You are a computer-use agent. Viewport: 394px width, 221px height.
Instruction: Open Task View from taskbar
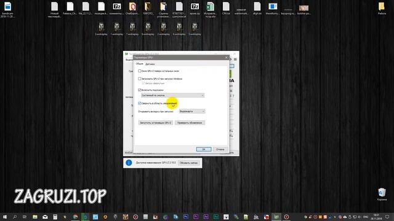pyautogui.click(x=25, y=217)
